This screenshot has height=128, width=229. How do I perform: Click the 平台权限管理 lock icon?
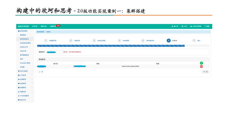pos(19,96)
